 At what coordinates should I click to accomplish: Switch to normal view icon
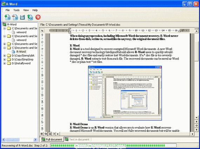tap(42, 134)
